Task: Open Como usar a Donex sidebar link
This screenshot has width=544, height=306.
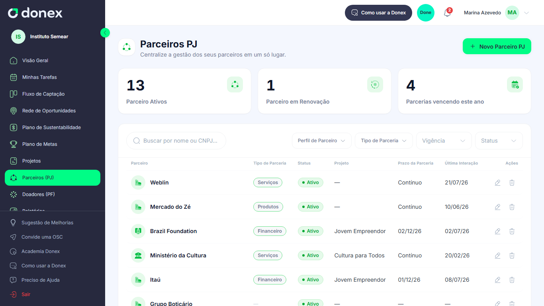Action: tap(38, 266)
